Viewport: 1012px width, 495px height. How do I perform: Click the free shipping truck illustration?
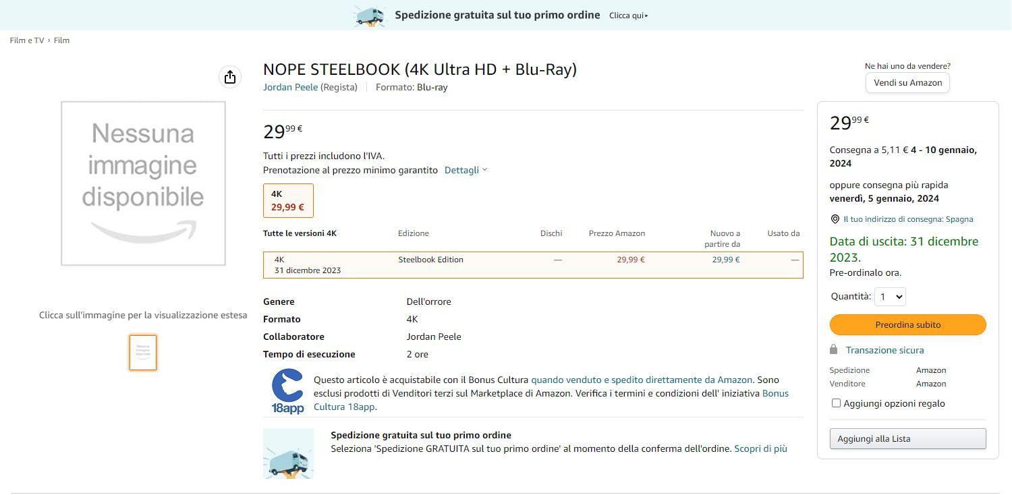[288, 454]
